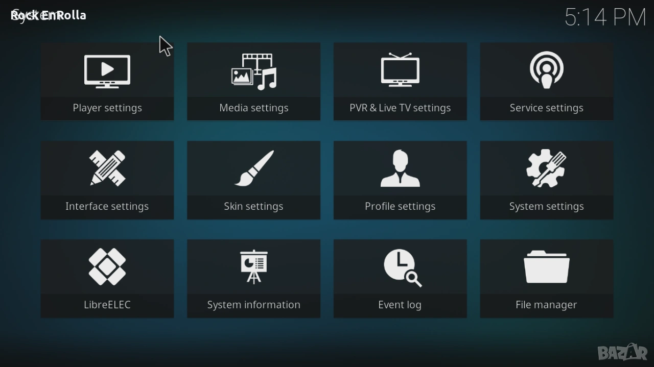Click the Service settings broadcast icon
The image size is (654, 367).
(546, 70)
